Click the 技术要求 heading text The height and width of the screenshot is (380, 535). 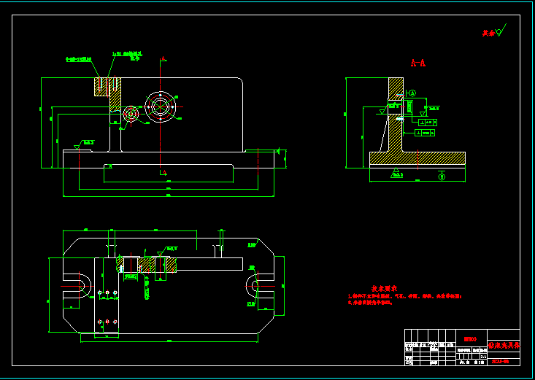pos(384,289)
